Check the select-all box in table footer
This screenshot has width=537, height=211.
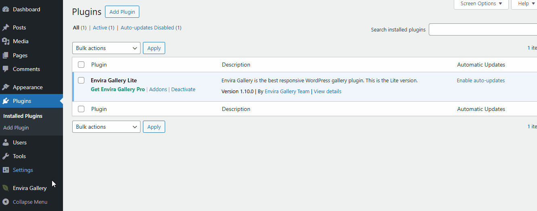81,109
